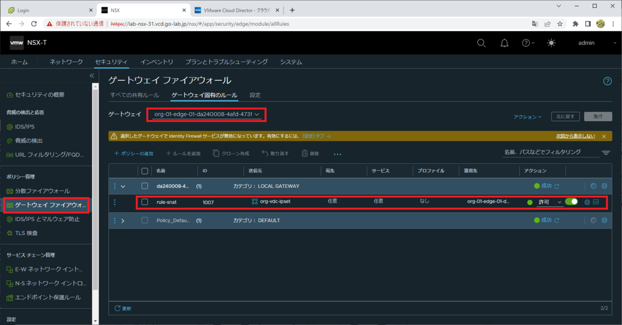Click ポリシーの追加 to add policy
This screenshot has width=622, height=325.
click(134, 154)
